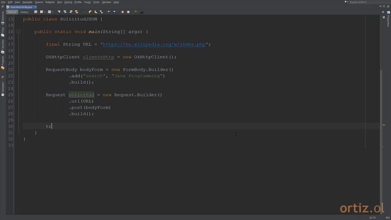
Task: Click the main method name
Action: click(x=94, y=32)
